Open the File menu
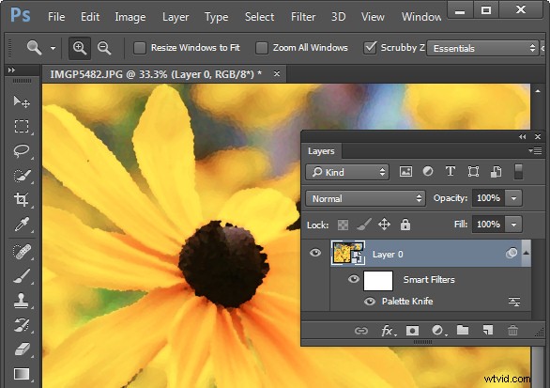550x388 pixels. coord(56,17)
